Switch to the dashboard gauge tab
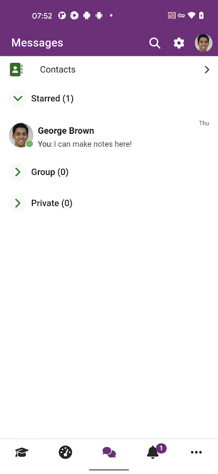Screen dimensions: 218x474 (65, 453)
